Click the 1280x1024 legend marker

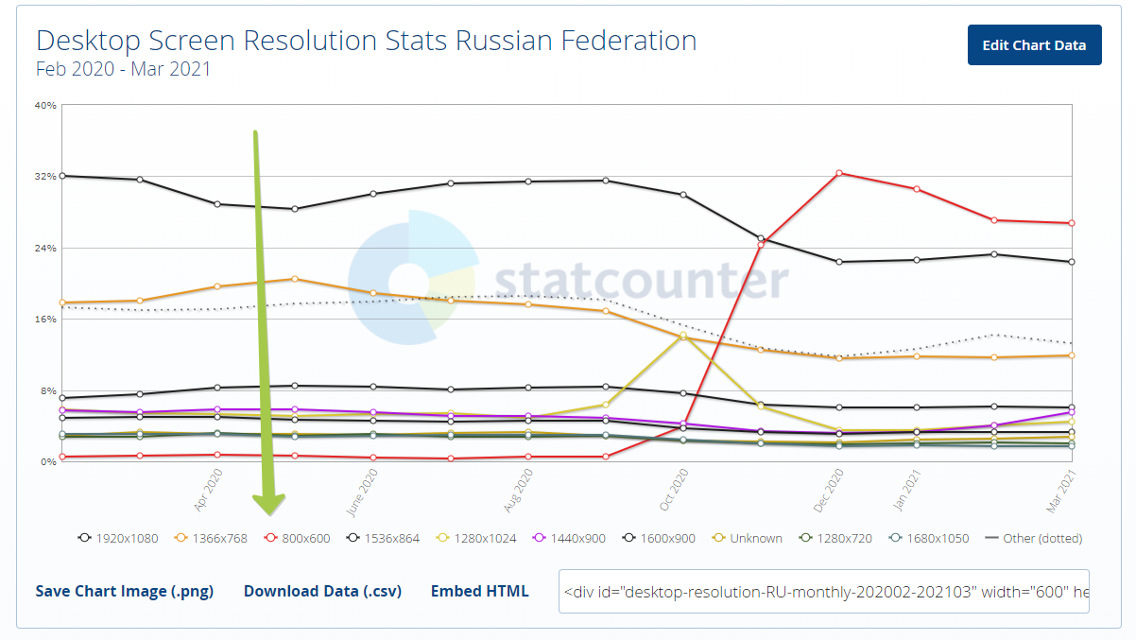(440, 538)
